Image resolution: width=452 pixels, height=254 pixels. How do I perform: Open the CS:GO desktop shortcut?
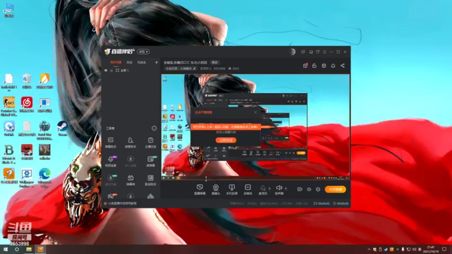tap(9, 107)
